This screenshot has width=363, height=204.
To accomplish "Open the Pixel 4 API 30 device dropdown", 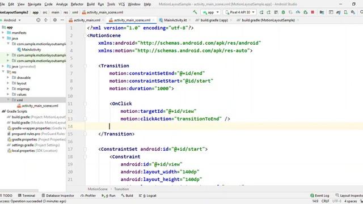I will (240, 12).
